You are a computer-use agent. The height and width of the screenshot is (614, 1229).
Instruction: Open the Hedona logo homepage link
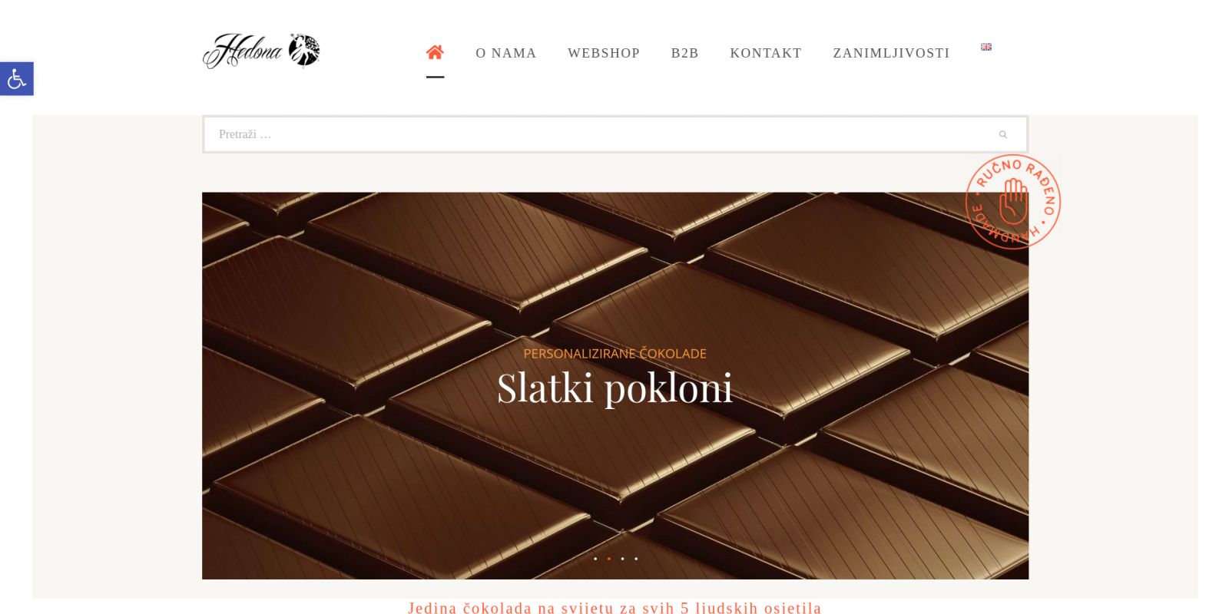tap(261, 51)
